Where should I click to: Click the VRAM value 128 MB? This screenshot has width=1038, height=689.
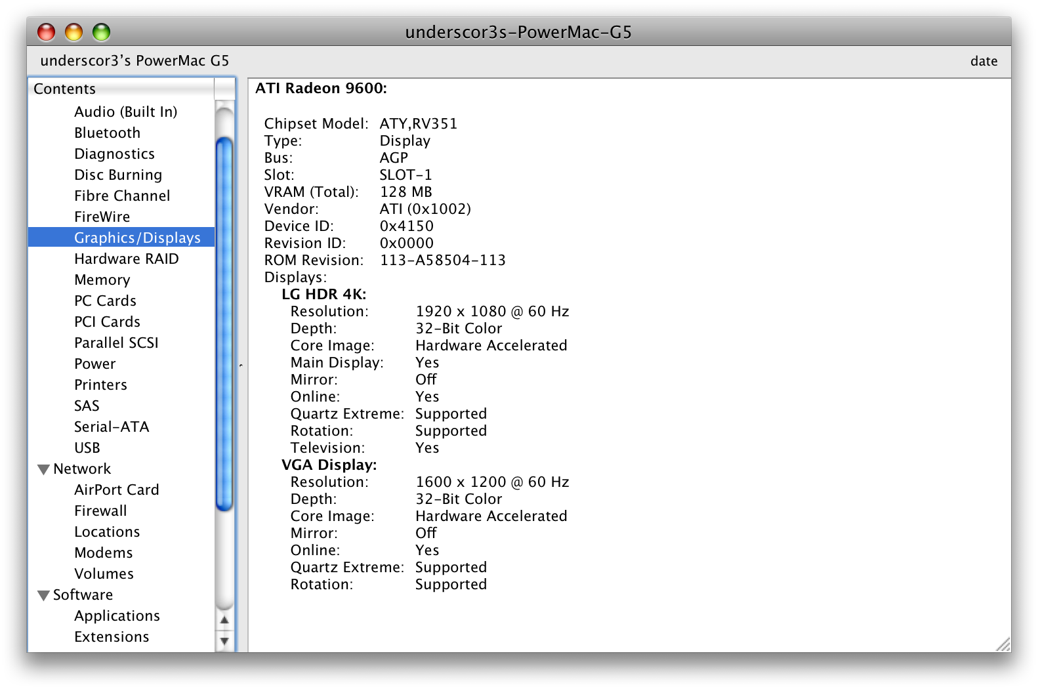406,192
